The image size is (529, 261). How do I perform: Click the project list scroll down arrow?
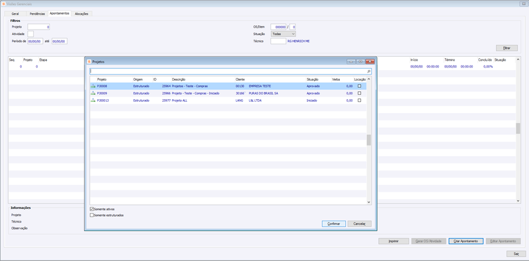(369, 202)
